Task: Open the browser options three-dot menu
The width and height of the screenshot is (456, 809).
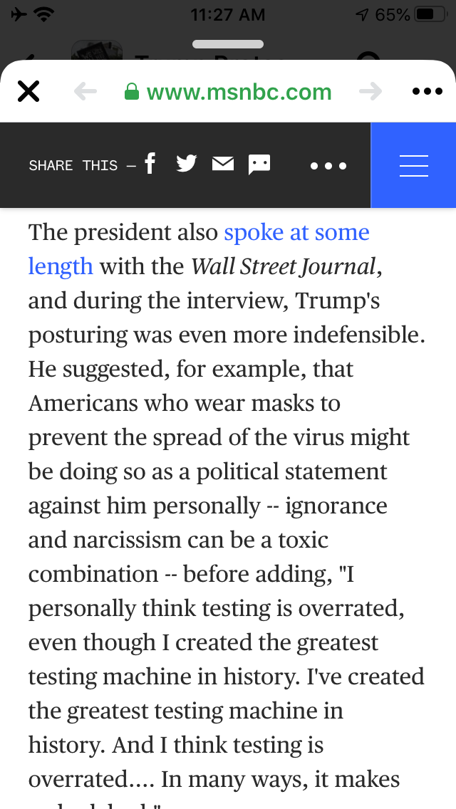Action: click(x=427, y=92)
